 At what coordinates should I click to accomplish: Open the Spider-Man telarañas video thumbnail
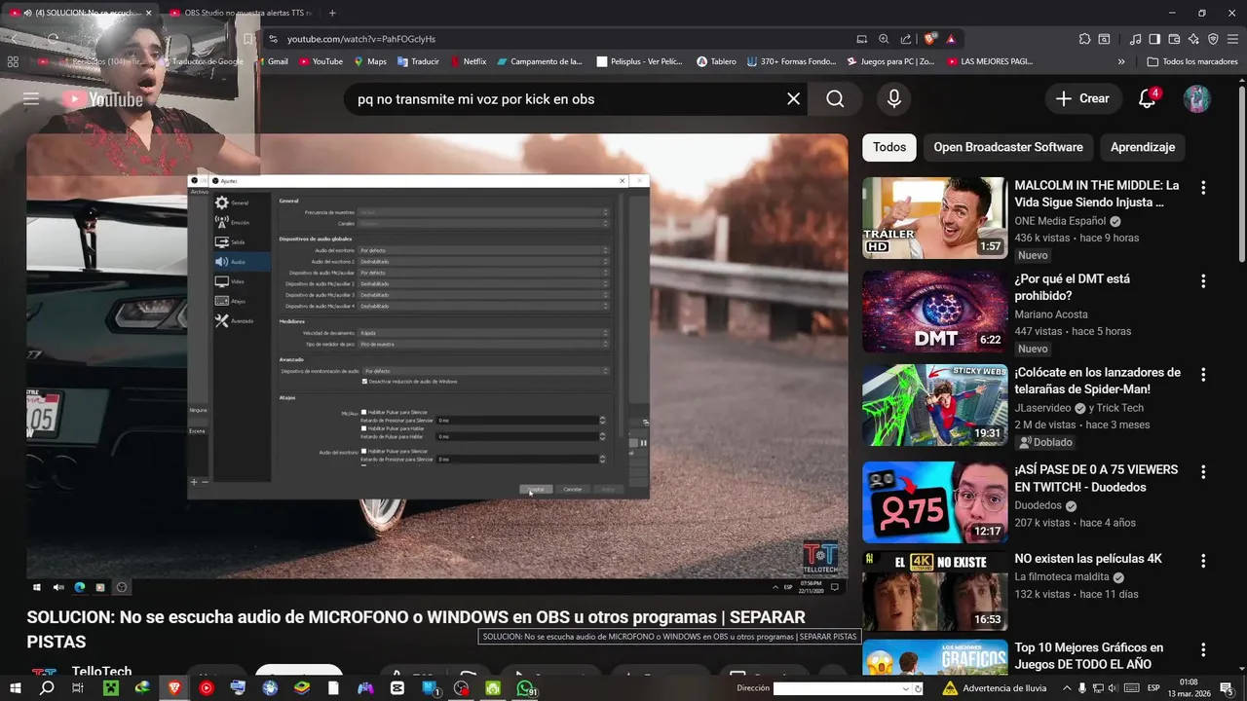(934, 404)
